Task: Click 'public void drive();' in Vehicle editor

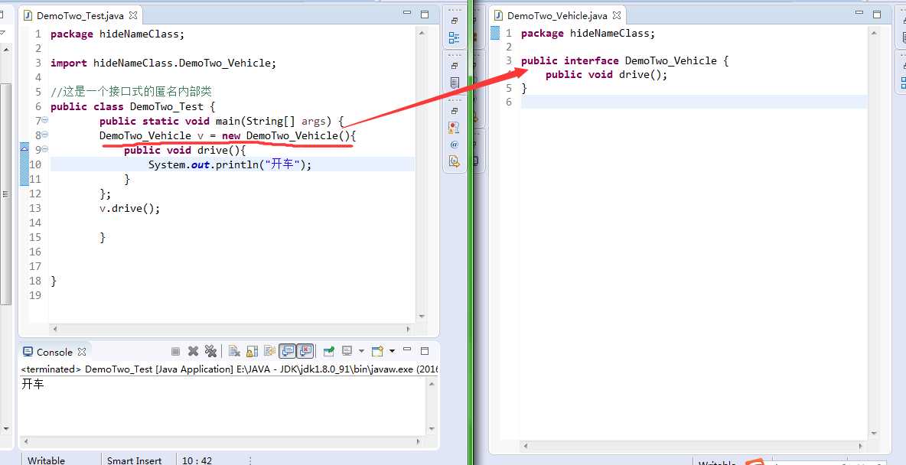Action: click(606, 74)
